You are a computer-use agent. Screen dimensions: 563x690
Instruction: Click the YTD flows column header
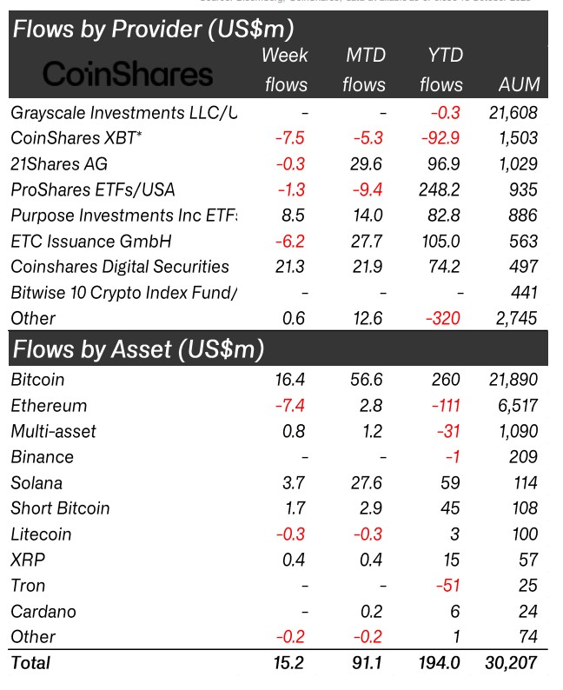[x=441, y=70]
